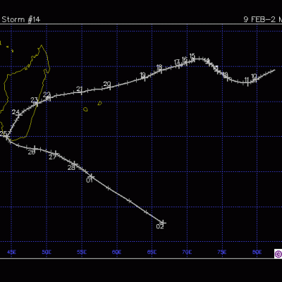Select the track marker labeled 23
Image resolution: width=282 pixels, height=282 pixels.
pos(37,103)
